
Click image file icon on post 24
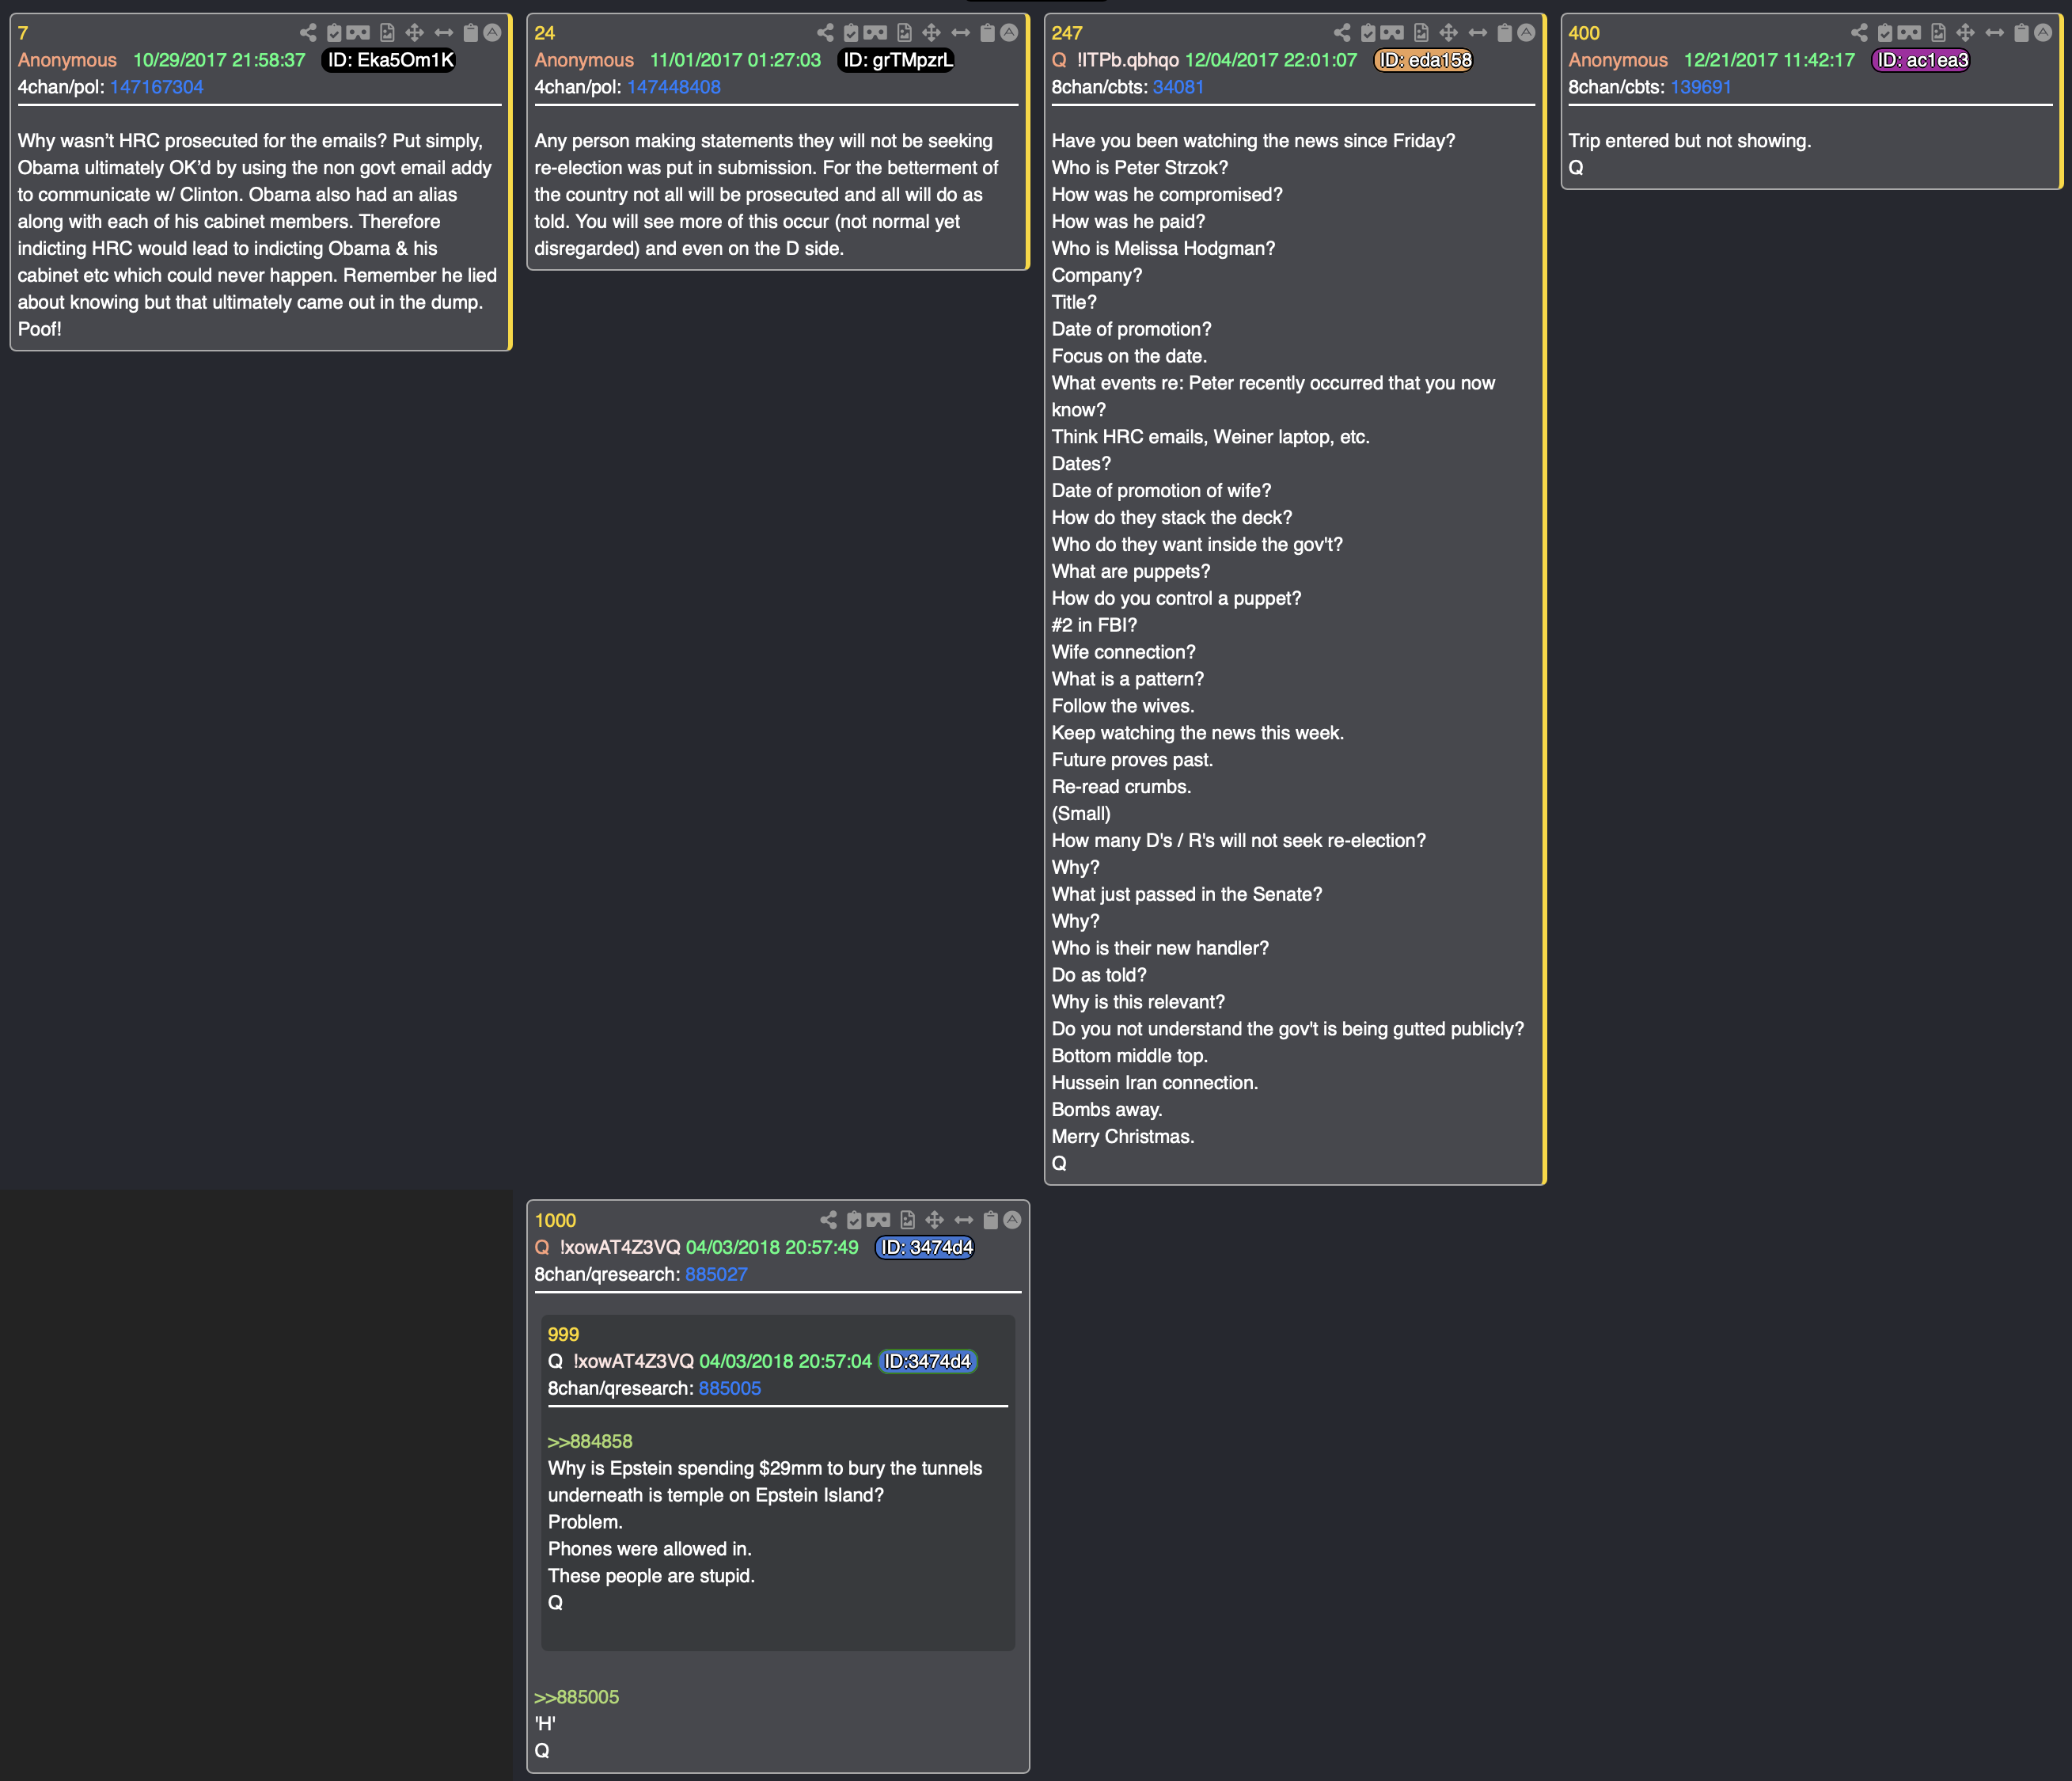pos(904,33)
